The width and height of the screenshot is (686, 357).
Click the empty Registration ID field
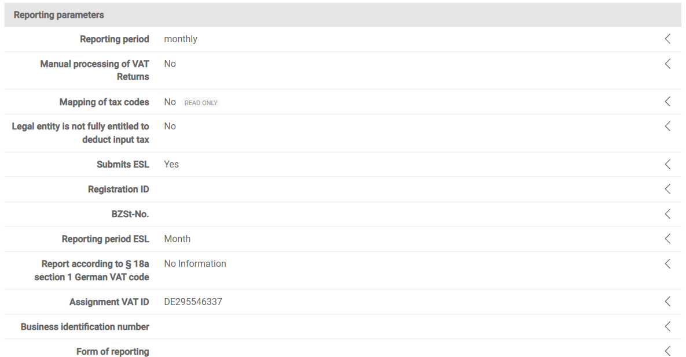(407, 189)
